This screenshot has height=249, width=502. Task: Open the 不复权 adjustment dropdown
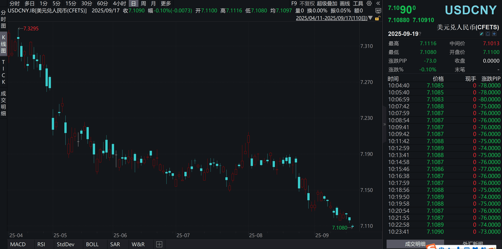click(307, 4)
